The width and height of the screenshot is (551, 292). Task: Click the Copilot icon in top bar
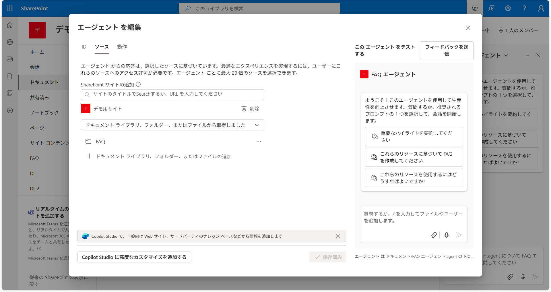475,8
